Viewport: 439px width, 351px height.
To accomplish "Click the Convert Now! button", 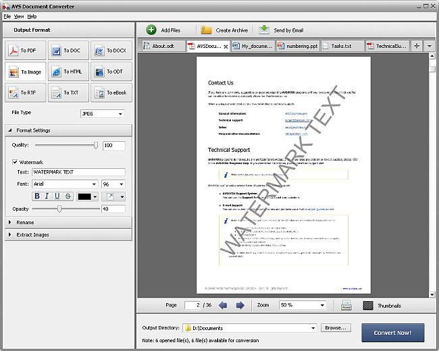I will point(393,333).
